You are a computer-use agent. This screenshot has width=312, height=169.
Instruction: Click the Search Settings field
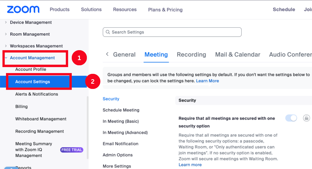pos(172,32)
